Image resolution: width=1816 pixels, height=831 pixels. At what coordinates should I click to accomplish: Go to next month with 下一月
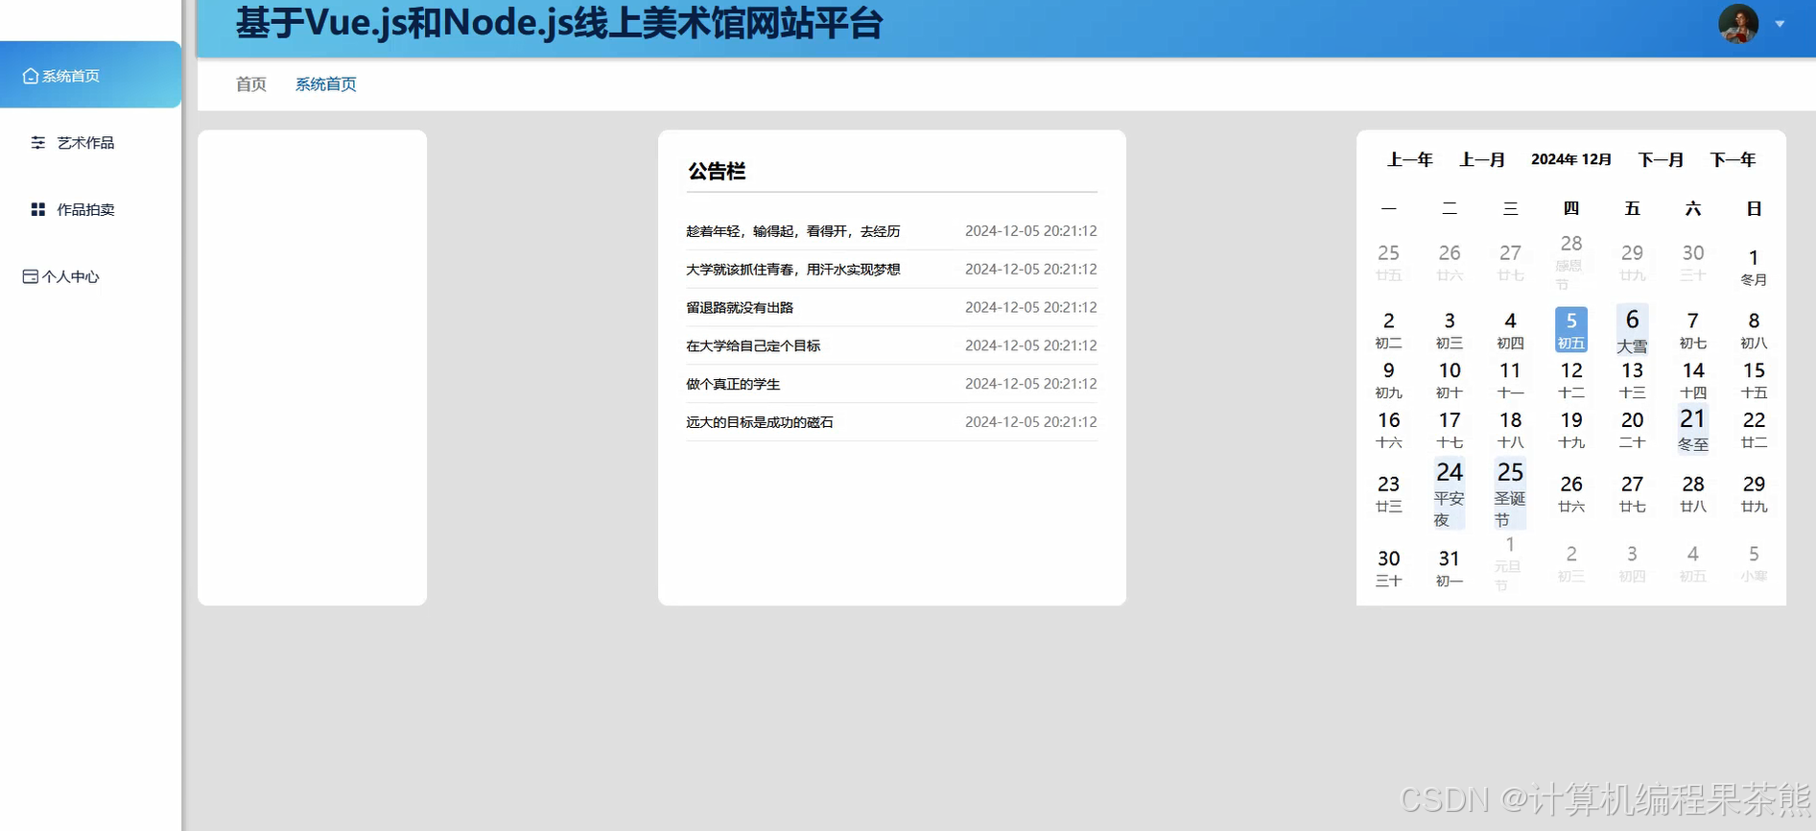coord(1661,159)
